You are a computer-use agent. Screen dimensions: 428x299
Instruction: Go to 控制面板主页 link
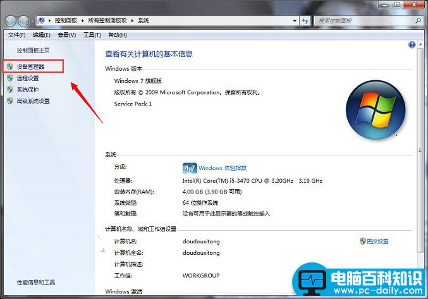[33, 51]
